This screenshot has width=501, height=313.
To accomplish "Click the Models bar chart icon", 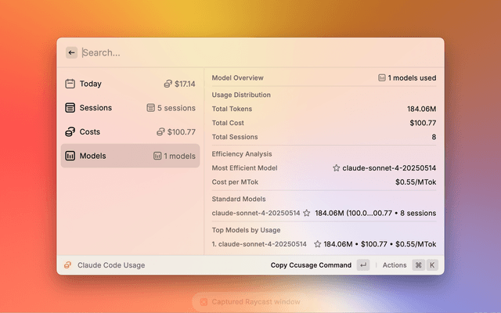I will [70, 156].
